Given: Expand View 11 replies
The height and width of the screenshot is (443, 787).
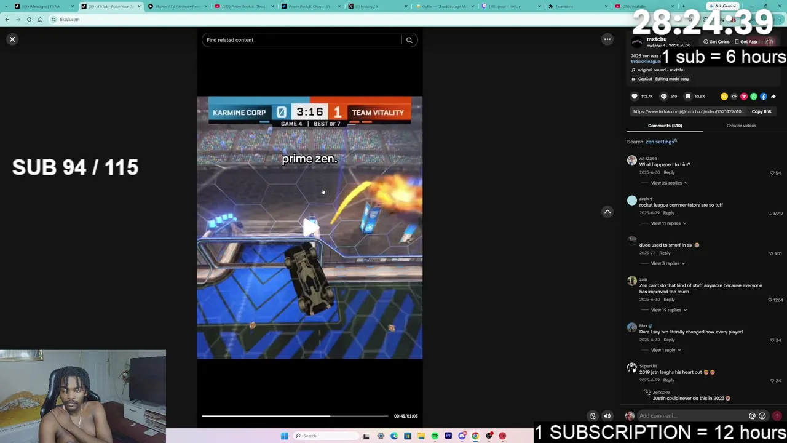Looking at the screenshot, I should [668, 223].
